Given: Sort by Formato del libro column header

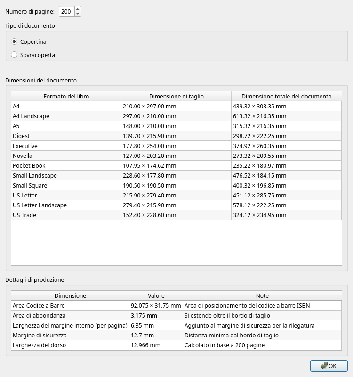Looking at the screenshot, I should [x=66, y=96].
